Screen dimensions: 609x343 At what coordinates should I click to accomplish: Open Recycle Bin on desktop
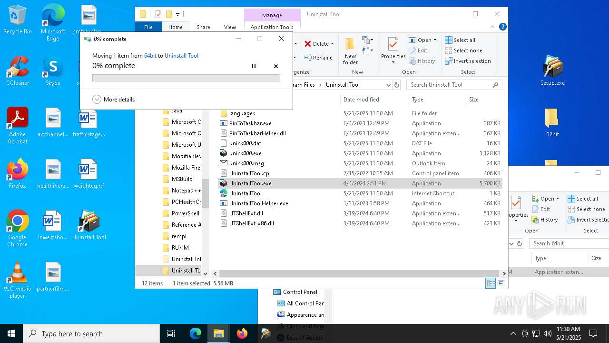pyautogui.click(x=18, y=20)
